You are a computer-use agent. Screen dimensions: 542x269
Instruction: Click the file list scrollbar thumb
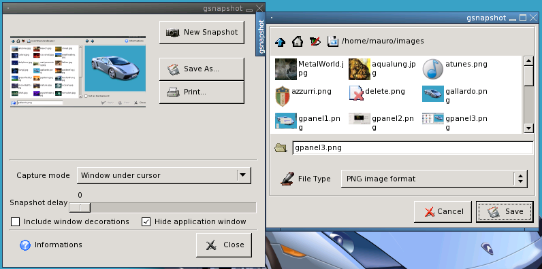tap(529, 75)
